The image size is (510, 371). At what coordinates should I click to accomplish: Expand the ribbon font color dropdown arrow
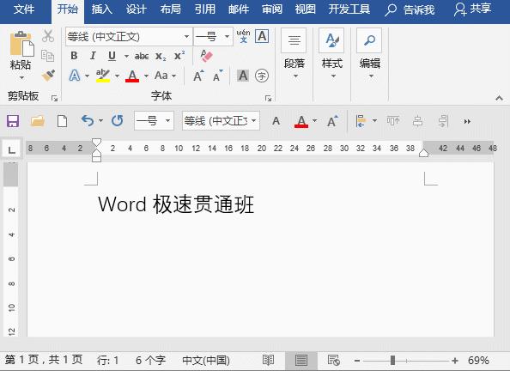[146, 76]
